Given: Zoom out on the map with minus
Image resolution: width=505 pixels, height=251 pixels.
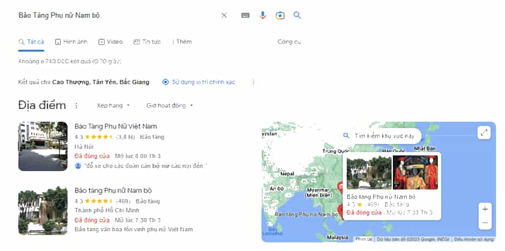Looking at the screenshot, I should pyautogui.click(x=485, y=222).
